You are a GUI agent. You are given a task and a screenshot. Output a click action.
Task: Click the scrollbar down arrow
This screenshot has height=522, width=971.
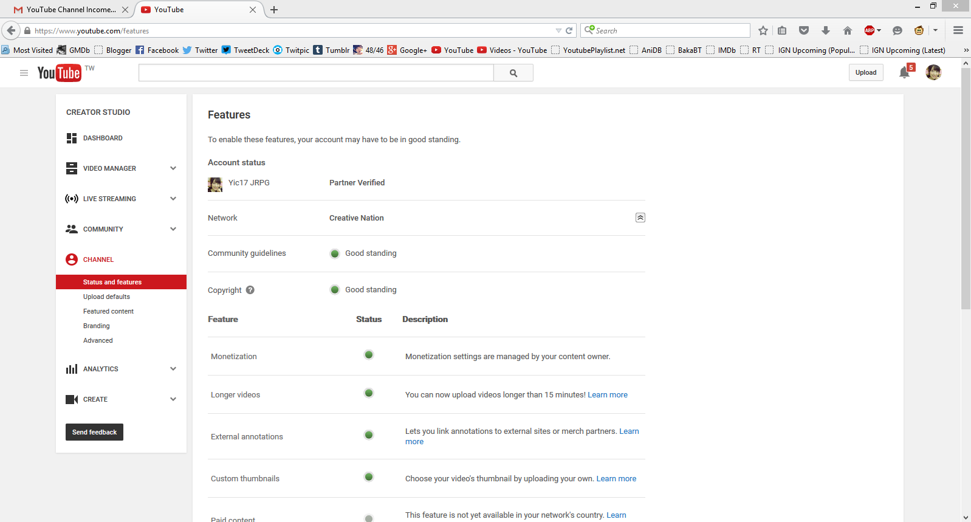(966, 517)
